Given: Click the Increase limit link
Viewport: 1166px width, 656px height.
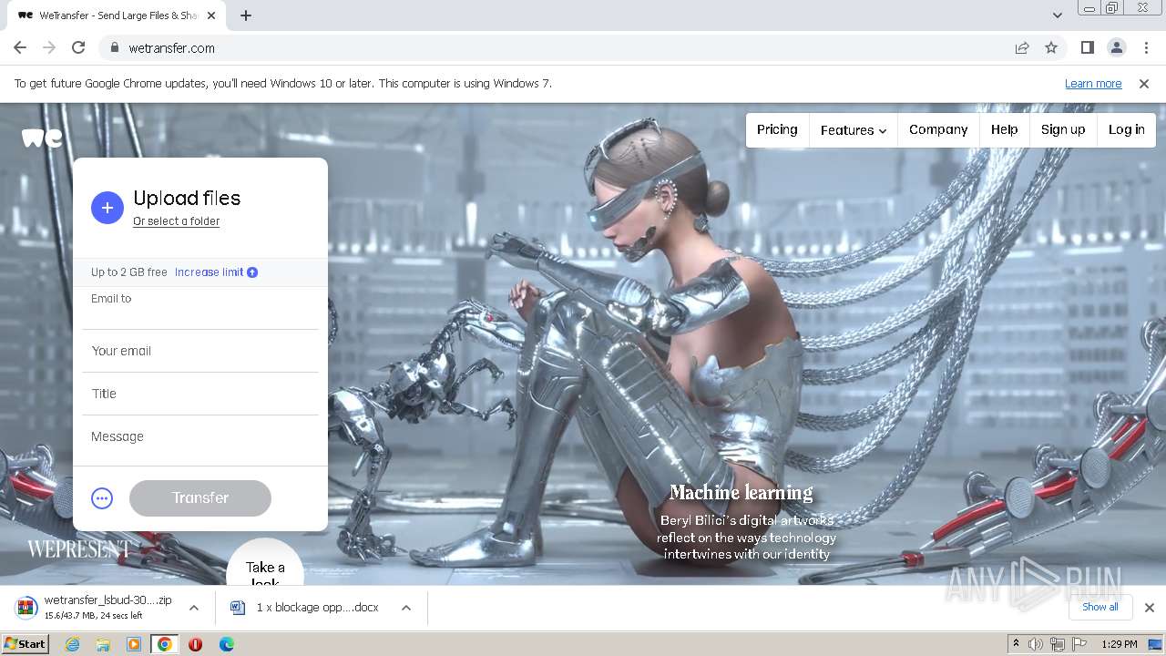Looking at the screenshot, I should point(209,272).
